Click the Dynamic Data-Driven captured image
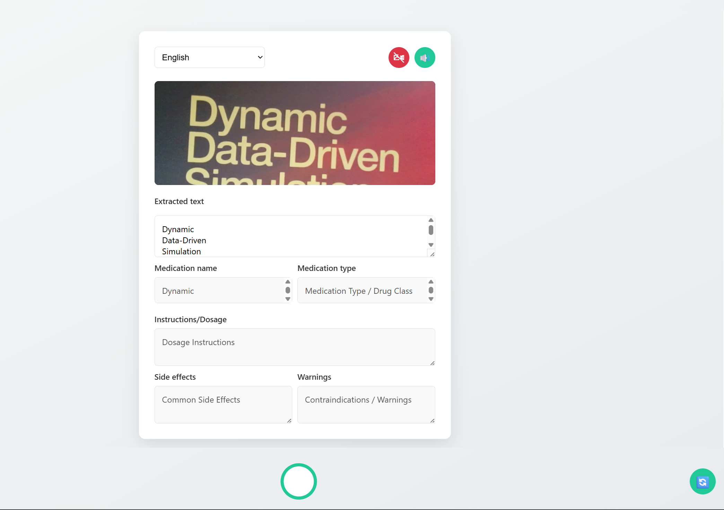 tap(295, 133)
